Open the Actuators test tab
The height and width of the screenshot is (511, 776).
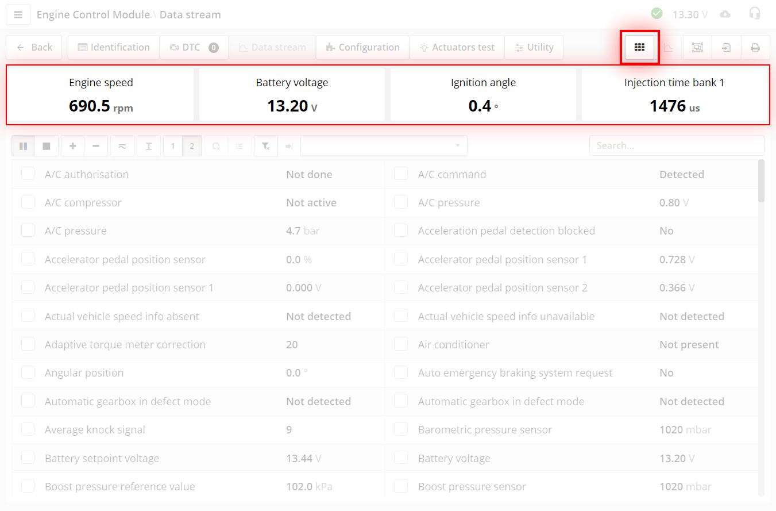[x=457, y=48]
